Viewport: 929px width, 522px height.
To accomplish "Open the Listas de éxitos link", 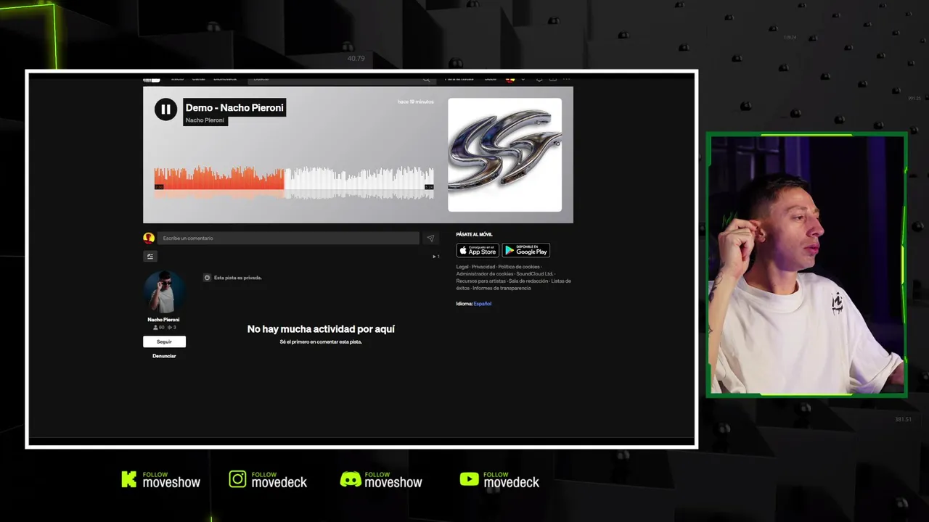I will coord(561,281).
